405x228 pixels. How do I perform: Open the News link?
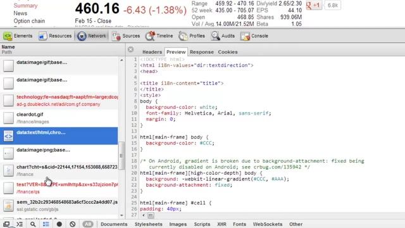coord(20,13)
